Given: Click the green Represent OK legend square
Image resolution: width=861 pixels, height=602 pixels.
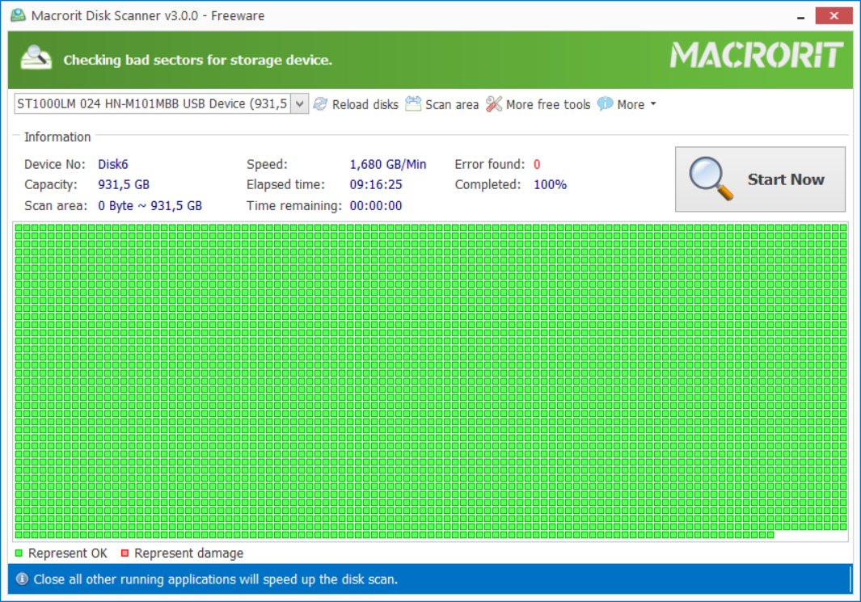Looking at the screenshot, I should click(x=19, y=554).
